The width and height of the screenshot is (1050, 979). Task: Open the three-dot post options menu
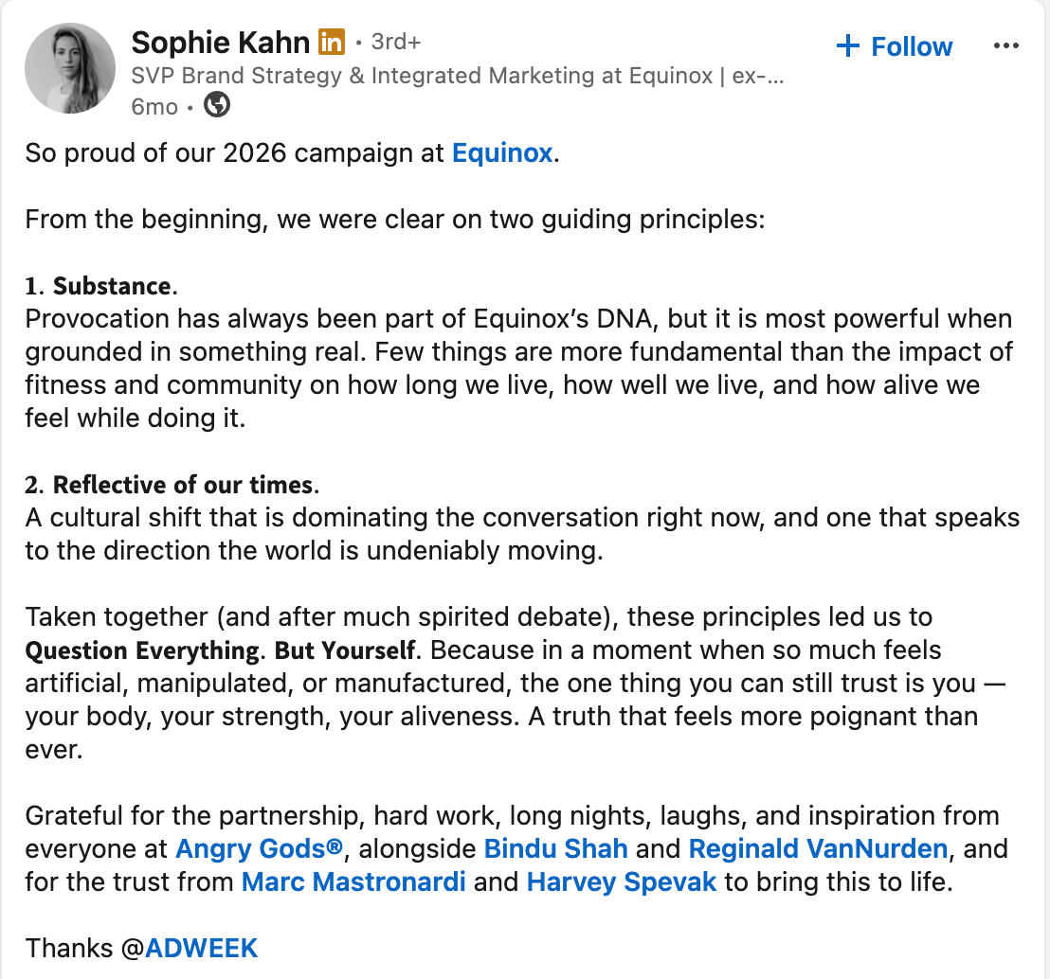[1005, 45]
